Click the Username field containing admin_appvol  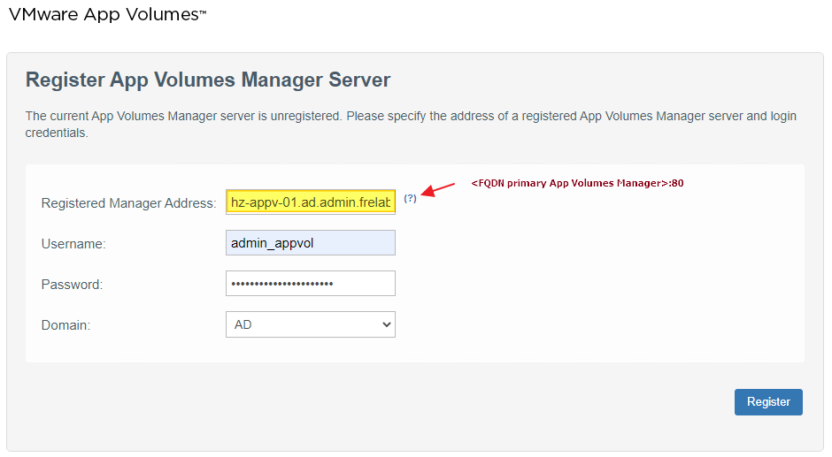point(310,243)
